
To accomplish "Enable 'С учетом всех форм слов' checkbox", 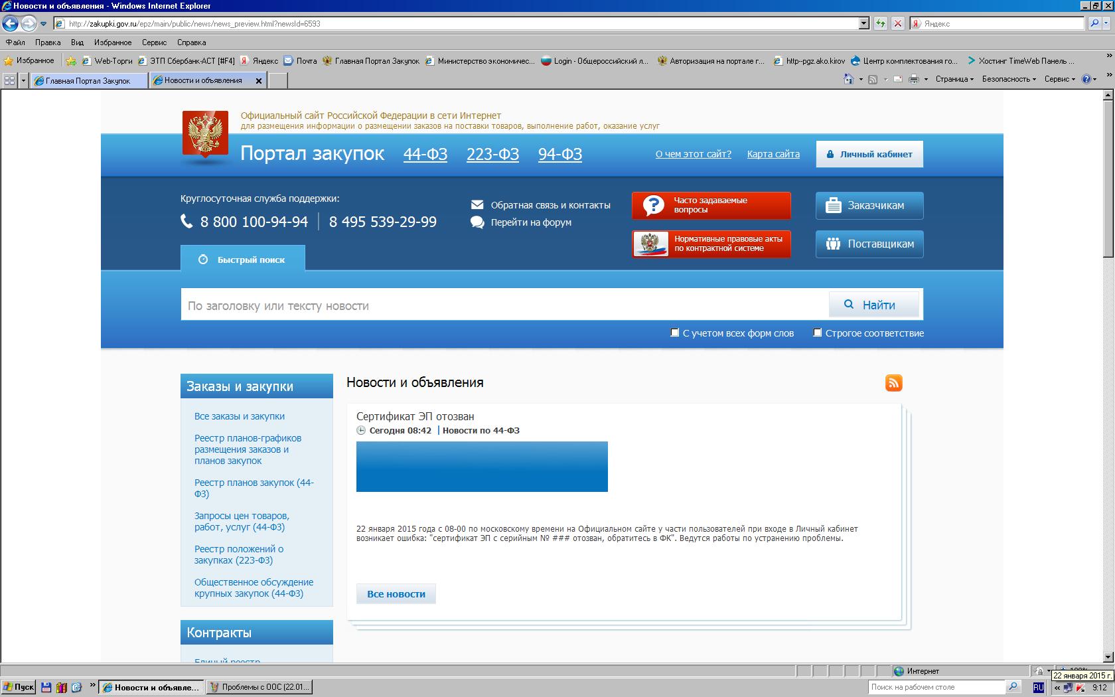I will point(675,333).
